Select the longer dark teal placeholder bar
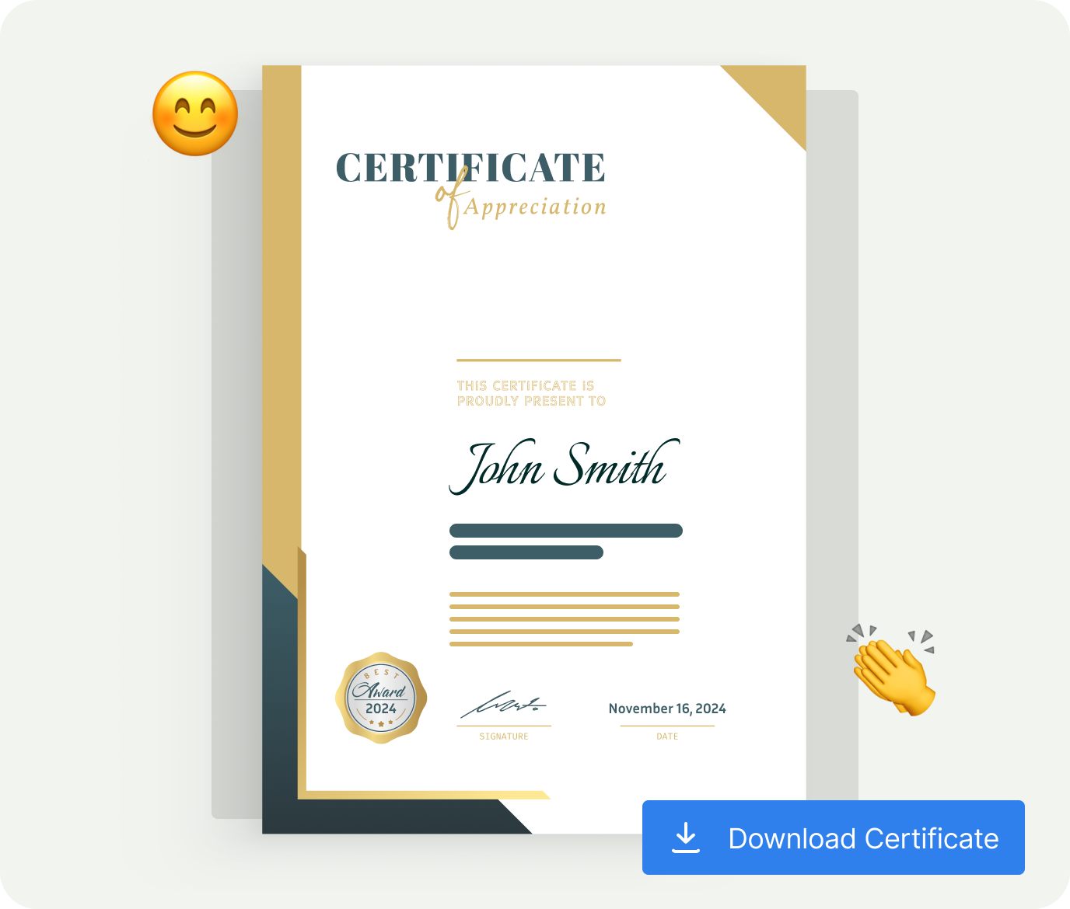Image resolution: width=1070 pixels, height=909 pixels. pos(565,531)
